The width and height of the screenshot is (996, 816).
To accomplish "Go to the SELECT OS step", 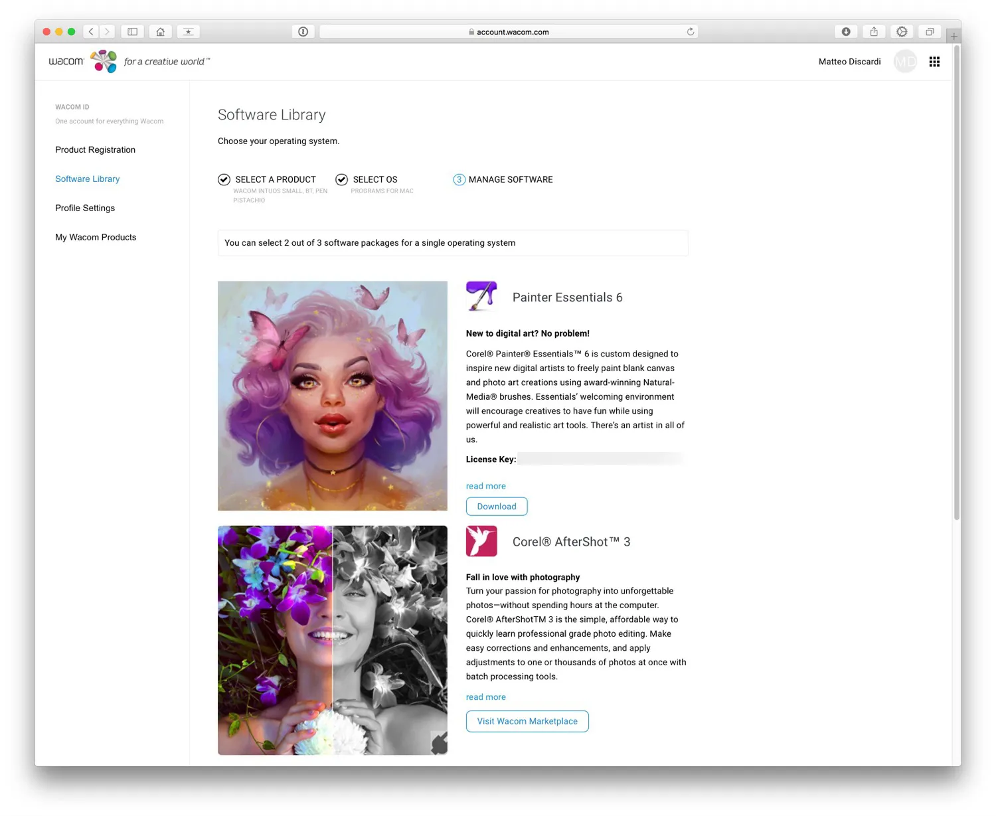I will click(375, 179).
